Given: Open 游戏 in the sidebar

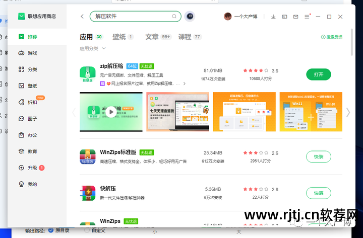Looking at the screenshot, I should tap(37, 53).
